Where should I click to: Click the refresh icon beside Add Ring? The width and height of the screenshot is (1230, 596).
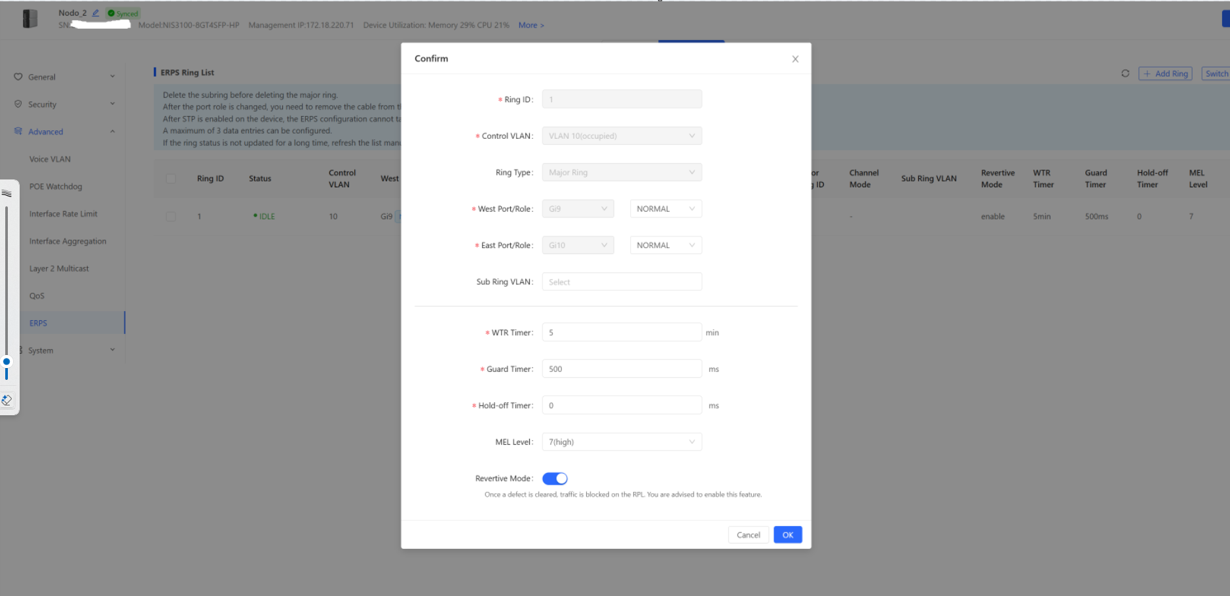point(1125,73)
